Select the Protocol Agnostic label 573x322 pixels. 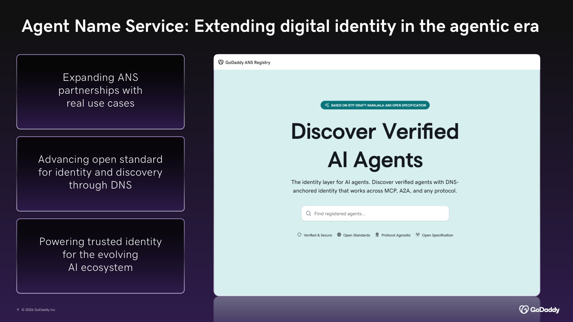[396, 235]
